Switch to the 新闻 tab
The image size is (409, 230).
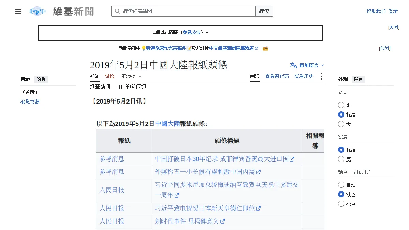pos(95,76)
